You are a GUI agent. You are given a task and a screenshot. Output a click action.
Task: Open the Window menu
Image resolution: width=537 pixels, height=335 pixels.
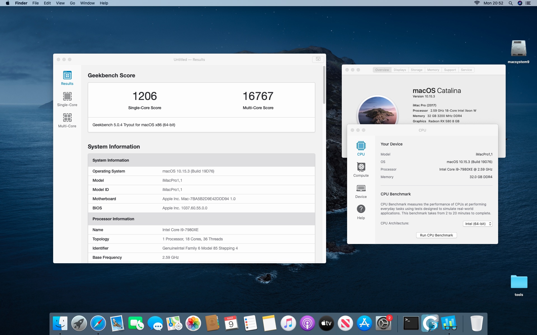point(87,3)
